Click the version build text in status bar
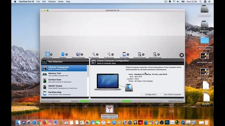The width and height of the screenshot is (225, 126). pyautogui.click(x=50, y=101)
